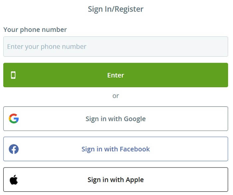Submit phone number using the green button

[116, 75]
